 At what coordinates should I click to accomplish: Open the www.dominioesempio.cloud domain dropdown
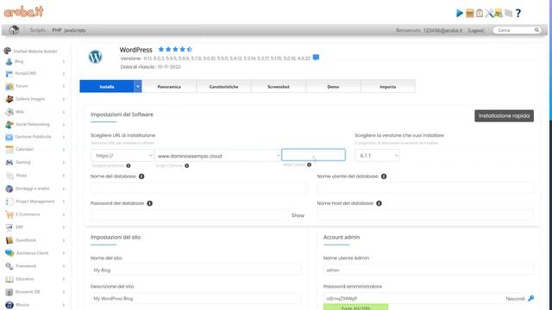point(218,156)
